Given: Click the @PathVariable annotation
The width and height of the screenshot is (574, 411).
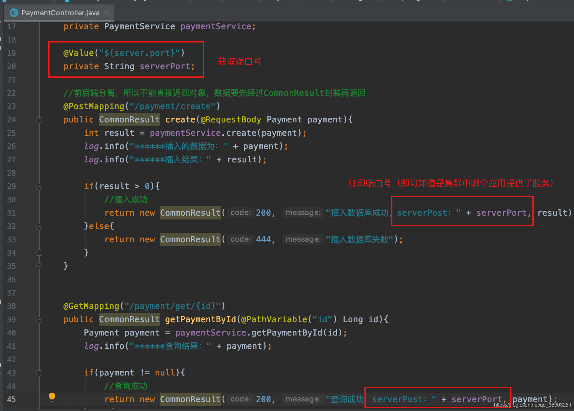Looking at the screenshot, I should pyautogui.click(x=274, y=319).
